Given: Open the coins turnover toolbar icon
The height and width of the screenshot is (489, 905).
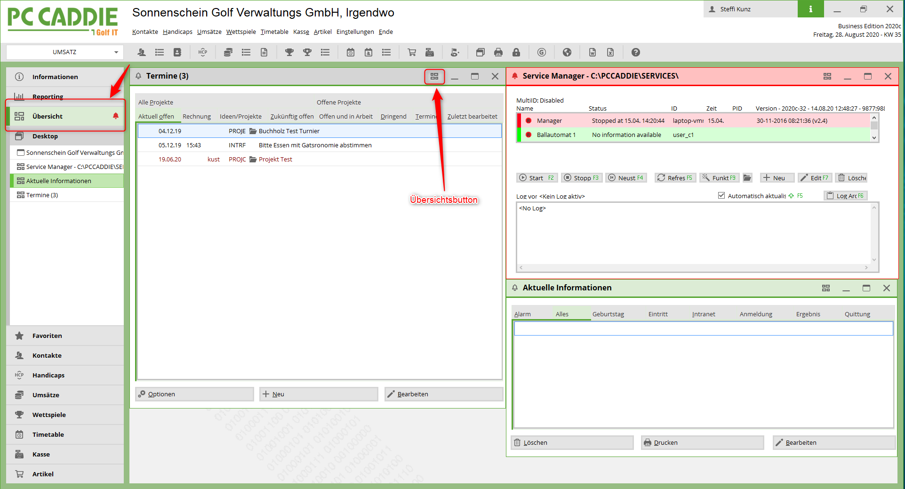Looking at the screenshot, I should point(228,52).
